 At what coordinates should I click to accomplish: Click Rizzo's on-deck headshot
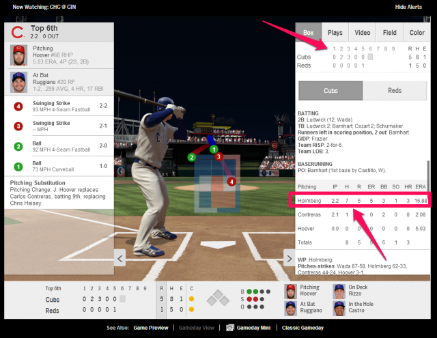pos(339,292)
